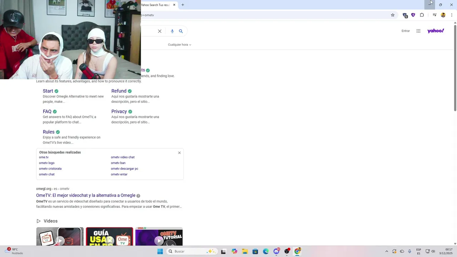Click the sync tray icon

tap(395, 251)
